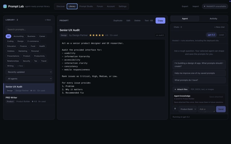231x144 pixels.
Task: Filter library by Travel category
Action: click(44, 61)
